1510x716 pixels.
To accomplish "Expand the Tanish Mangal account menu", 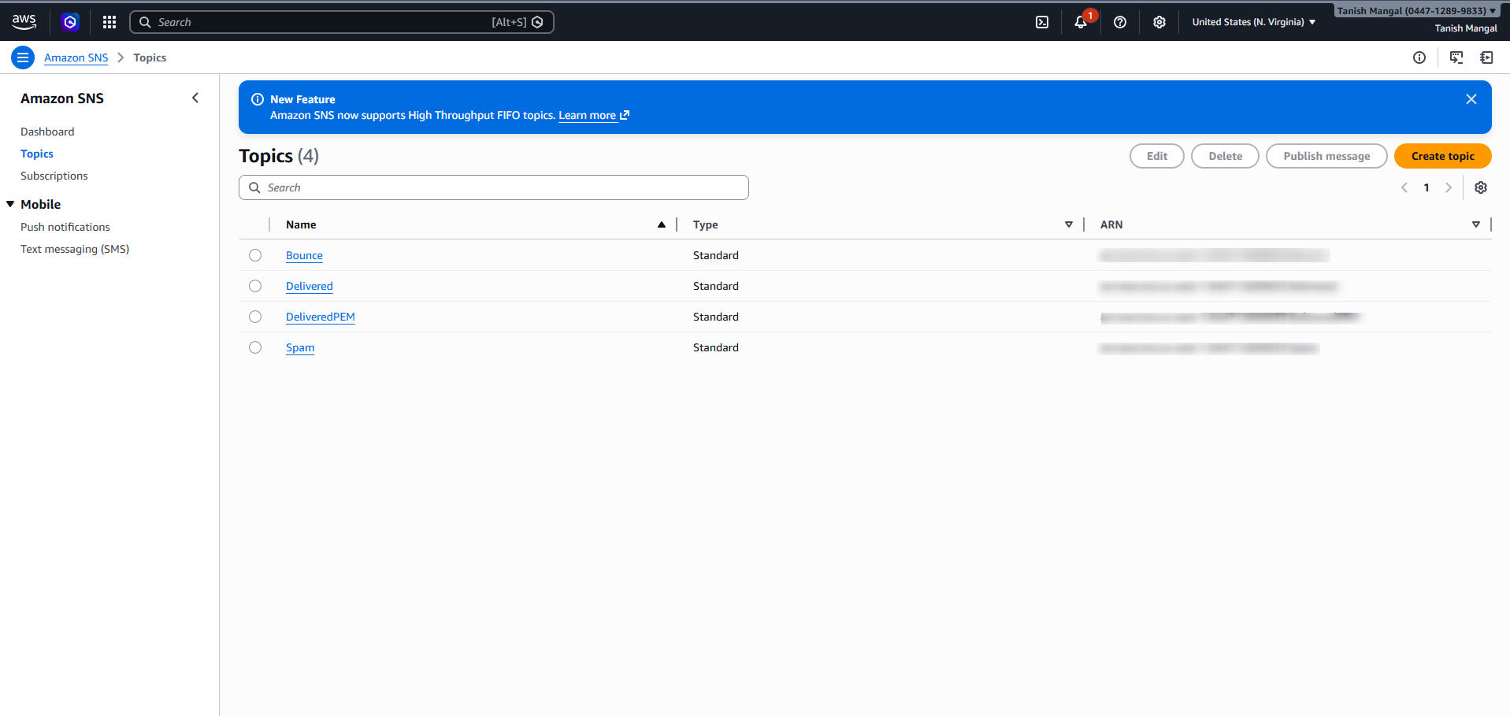I will click(x=1416, y=11).
